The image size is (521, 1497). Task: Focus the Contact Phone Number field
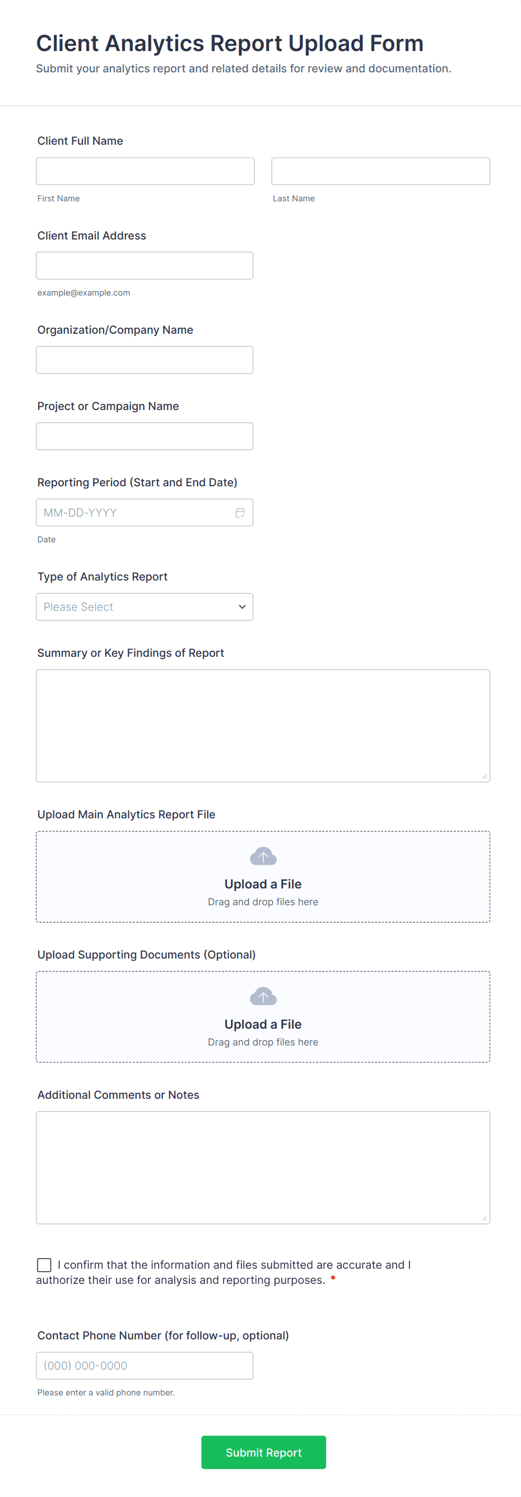click(145, 1365)
